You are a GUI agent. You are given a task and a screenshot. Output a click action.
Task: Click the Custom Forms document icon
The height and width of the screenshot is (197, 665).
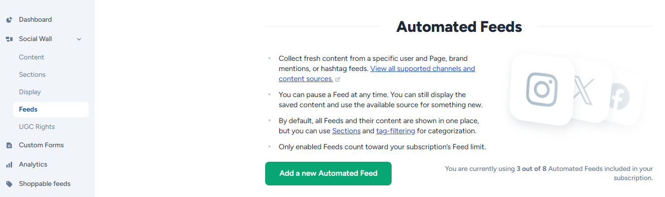coord(9,145)
